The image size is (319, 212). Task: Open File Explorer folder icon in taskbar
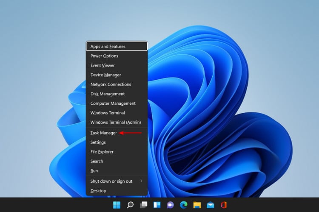(x=197, y=205)
